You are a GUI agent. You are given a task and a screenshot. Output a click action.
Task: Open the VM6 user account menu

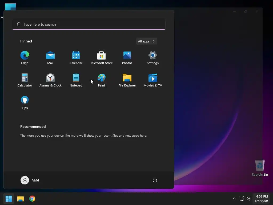pyautogui.click(x=30, y=180)
